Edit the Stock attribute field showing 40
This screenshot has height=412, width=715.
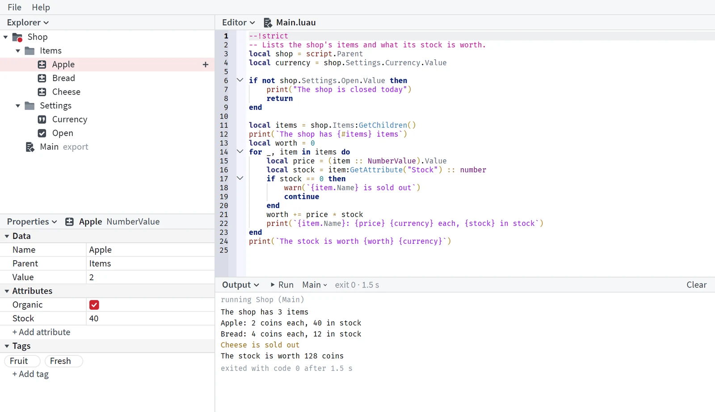pos(150,319)
